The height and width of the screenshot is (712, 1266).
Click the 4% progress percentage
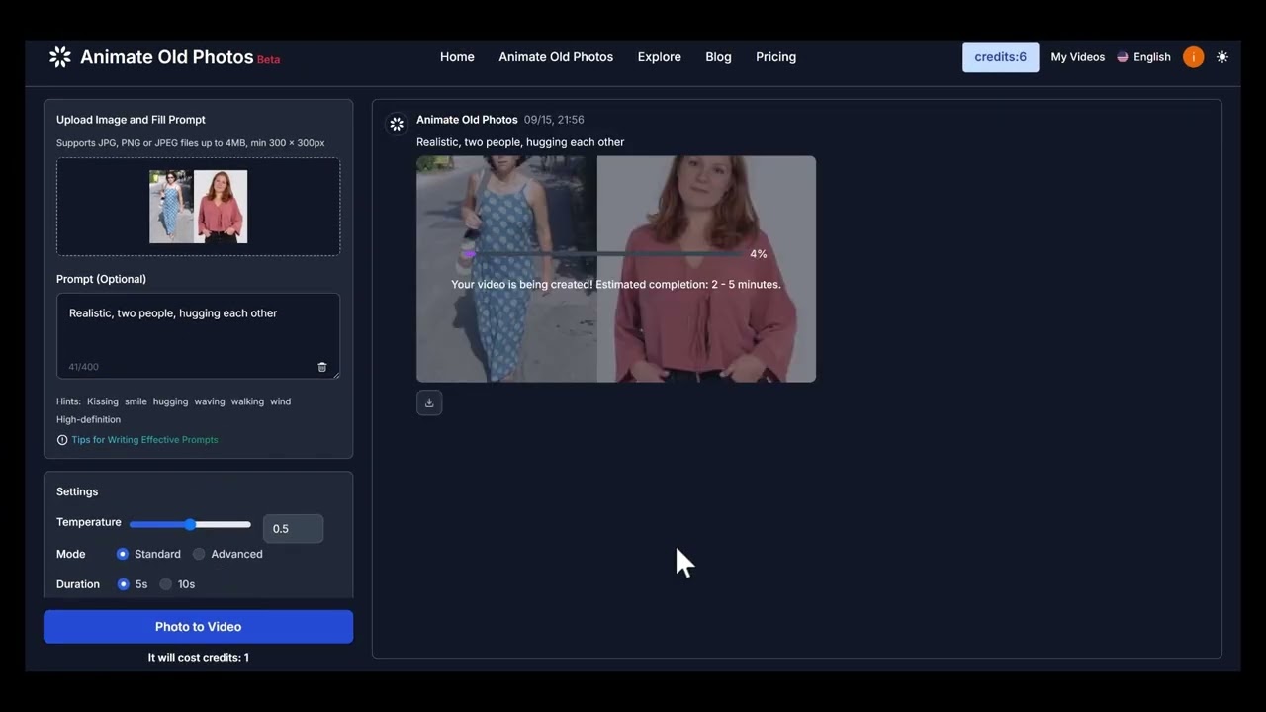coord(759,254)
